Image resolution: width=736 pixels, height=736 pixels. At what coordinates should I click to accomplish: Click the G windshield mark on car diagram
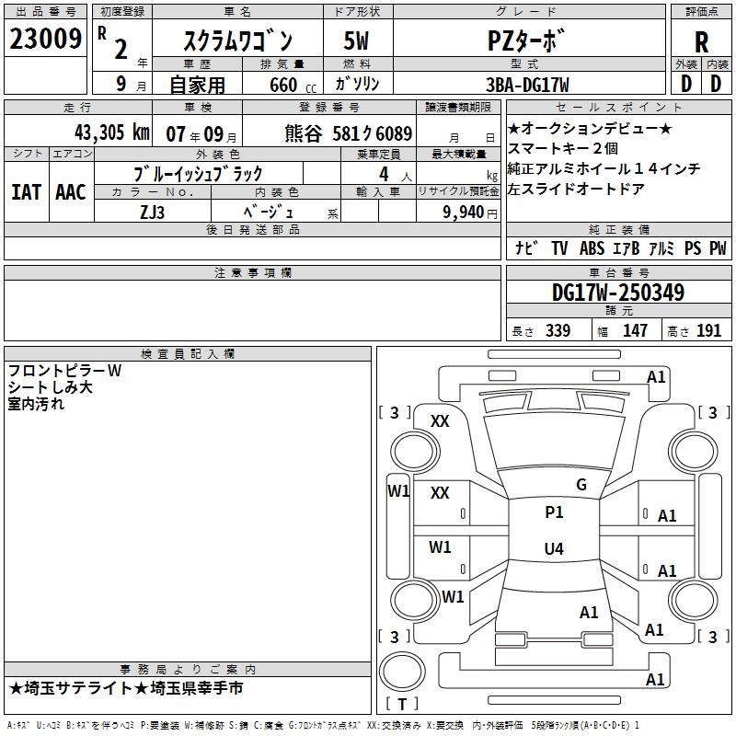click(x=581, y=485)
